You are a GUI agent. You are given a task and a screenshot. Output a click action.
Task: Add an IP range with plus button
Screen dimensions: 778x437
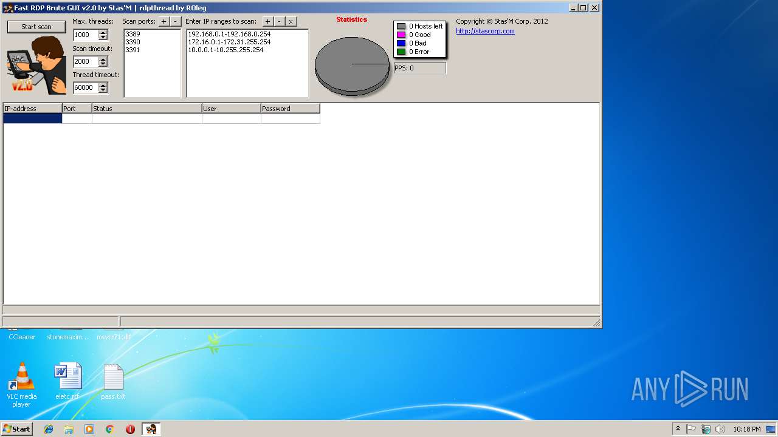coord(267,21)
